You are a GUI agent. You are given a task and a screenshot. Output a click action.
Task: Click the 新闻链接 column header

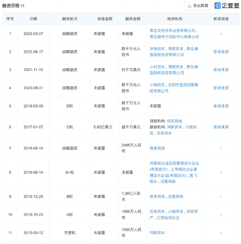221,19
